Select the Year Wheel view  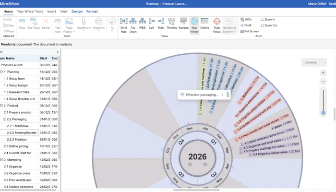click(194, 25)
